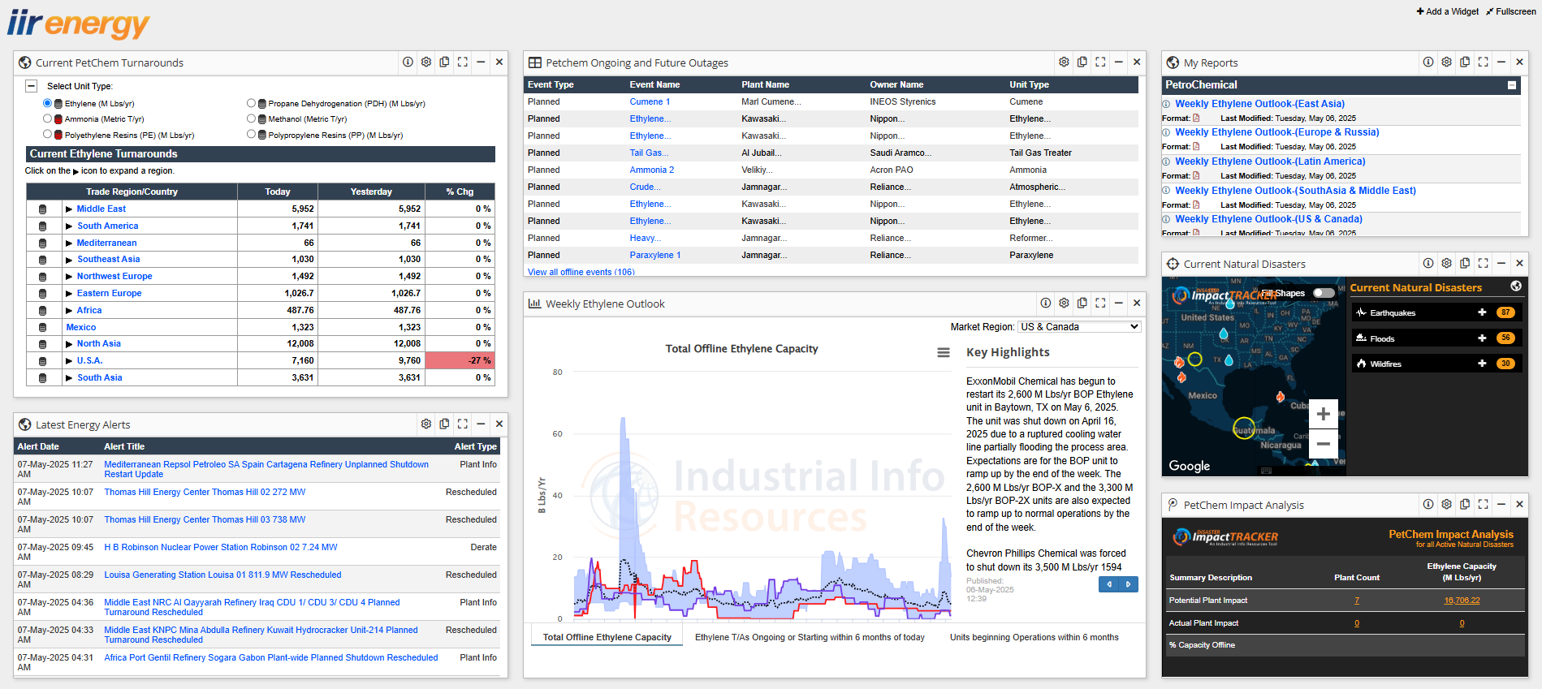Collapse the Select Unit Type section
The width and height of the screenshot is (1542, 689).
pos(32,86)
